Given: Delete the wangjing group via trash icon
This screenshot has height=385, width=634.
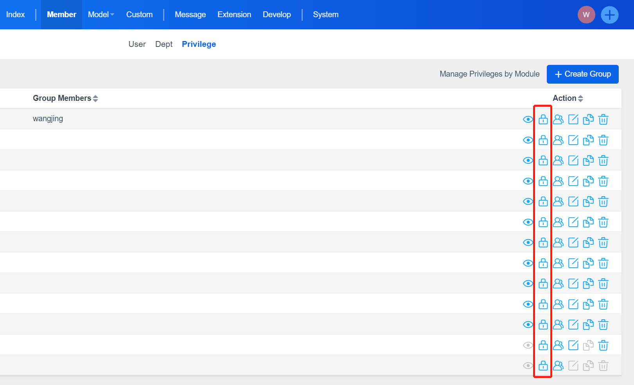Looking at the screenshot, I should [603, 119].
